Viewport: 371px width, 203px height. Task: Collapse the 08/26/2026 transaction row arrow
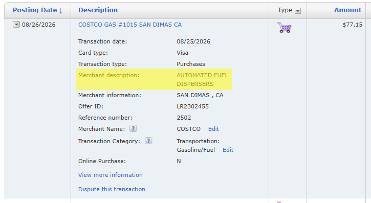(x=16, y=25)
